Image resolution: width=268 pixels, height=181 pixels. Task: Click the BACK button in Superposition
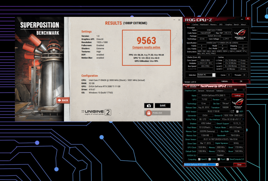pos(63,100)
